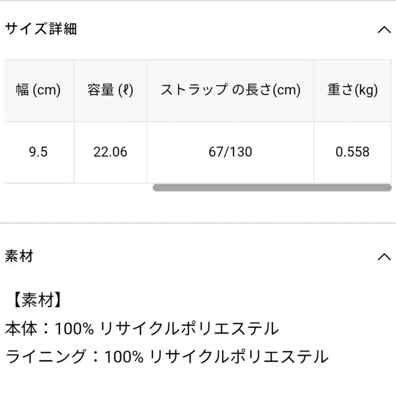Image resolution: width=396 pixels, height=396 pixels.
Task: Select the 重さ(kg) column header
Action: coord(352,90)
